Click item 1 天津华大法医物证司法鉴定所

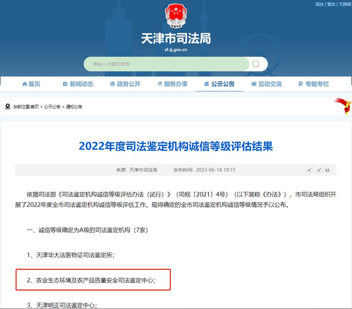tap(70, 255)
